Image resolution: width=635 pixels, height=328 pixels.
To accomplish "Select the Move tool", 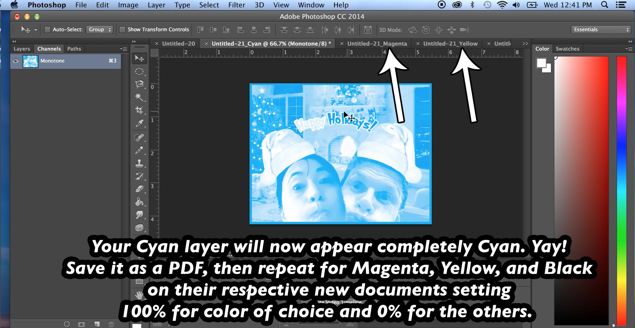I will [x=139, y=59].
